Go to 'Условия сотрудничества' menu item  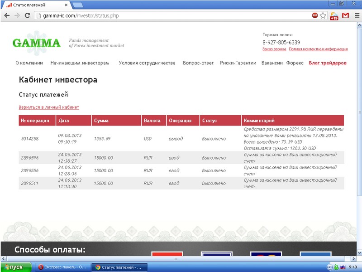click(x=147, y=63)
